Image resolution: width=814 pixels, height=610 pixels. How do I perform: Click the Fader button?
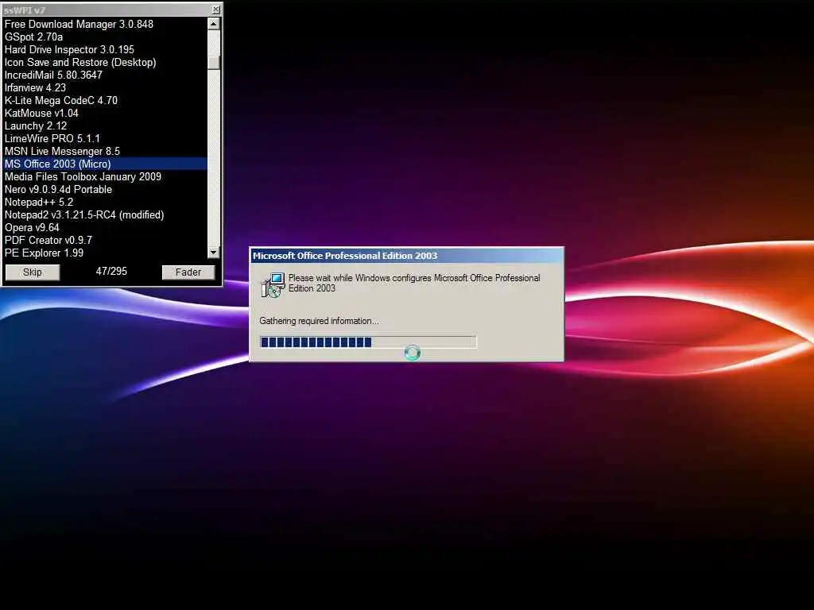click(x=188, y=272)
